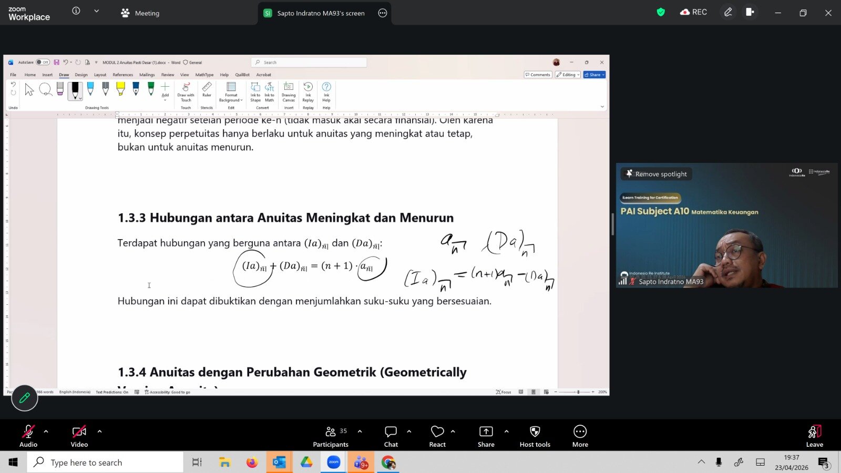Insert a Drawing Canvas
Screen dimensions: 841x473
289,92
